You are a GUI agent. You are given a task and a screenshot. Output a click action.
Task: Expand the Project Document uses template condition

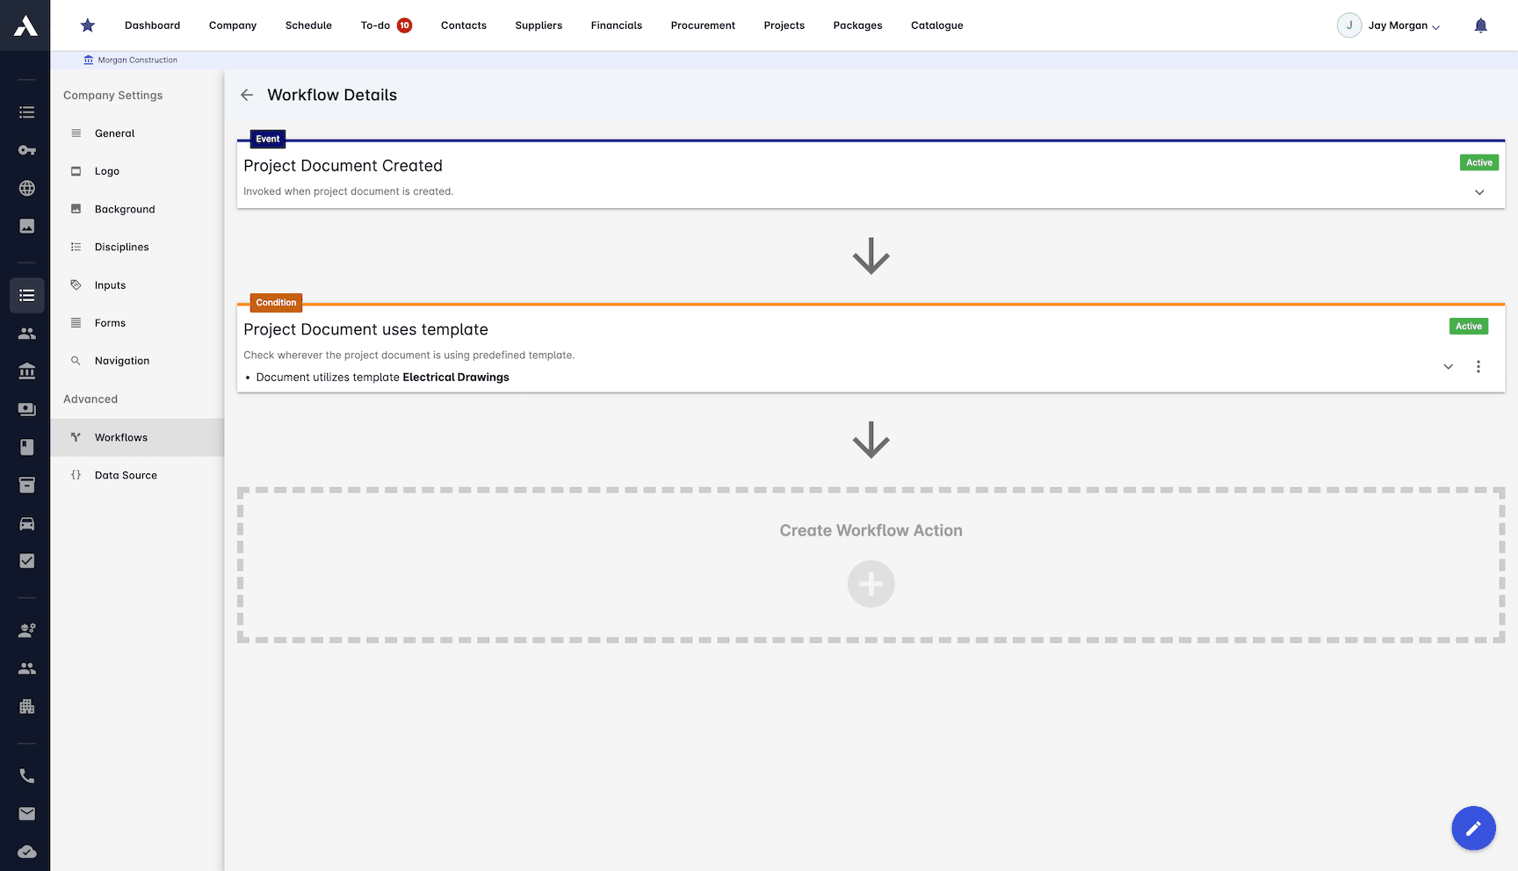pyautogui.click(x=1448, y=366)
